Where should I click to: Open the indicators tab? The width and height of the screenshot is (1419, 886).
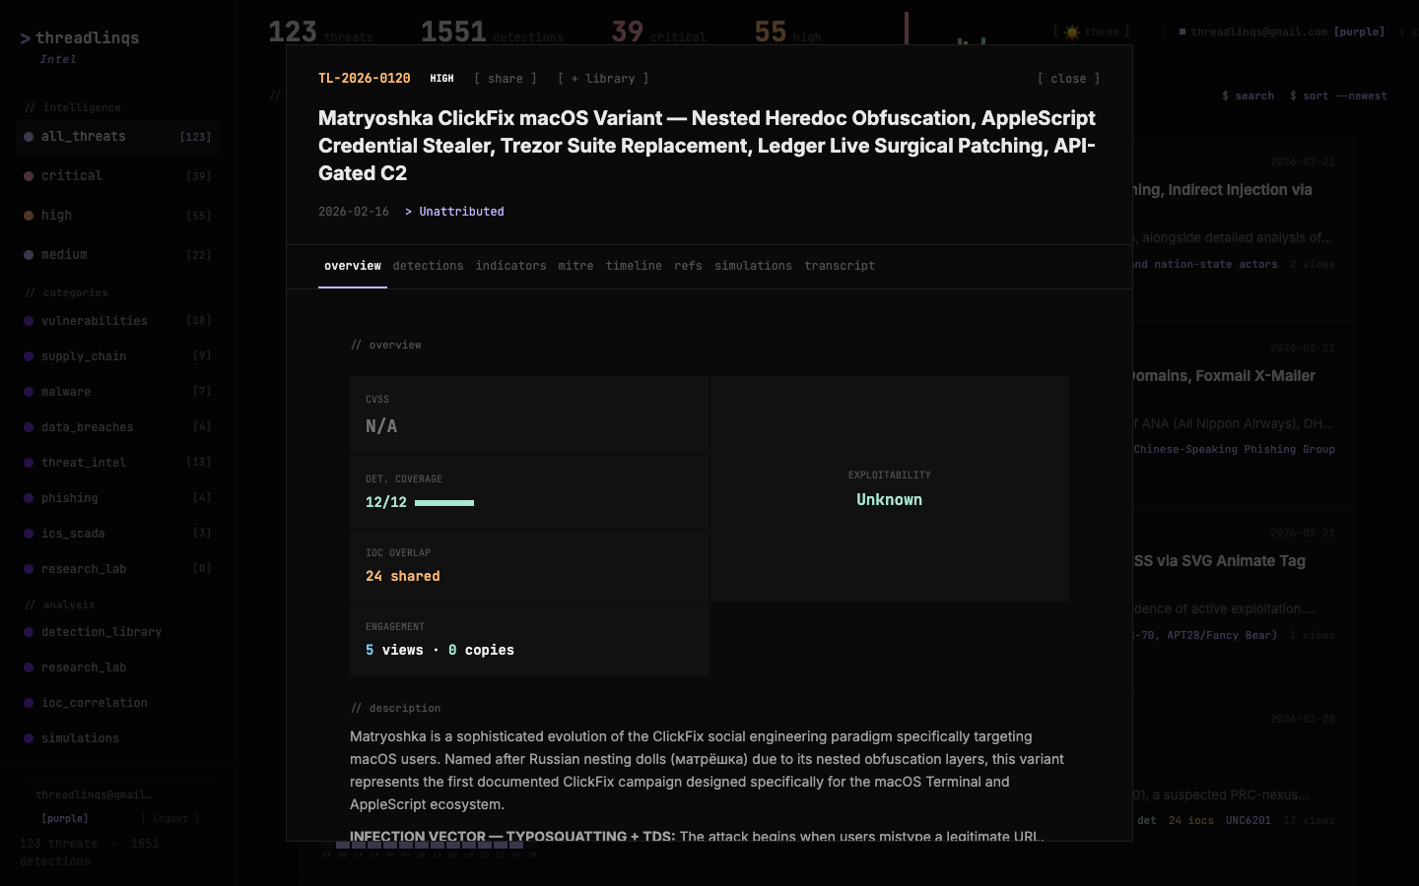point(510,266)
